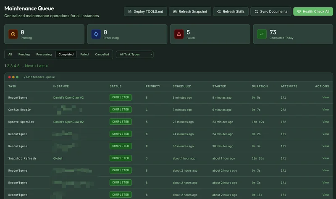Screen dimensions: 336x199
Task: View the Reconfigure task from 24 minutes ago
Action: pos(325,134)
